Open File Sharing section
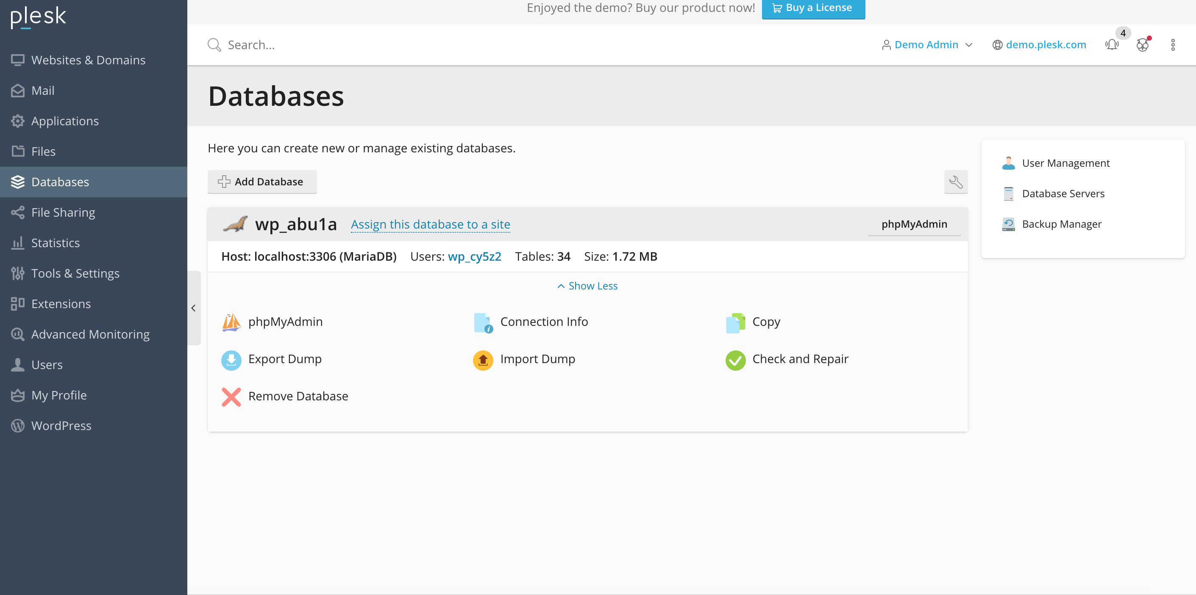1196x595 pixels. tap(93, 212)
